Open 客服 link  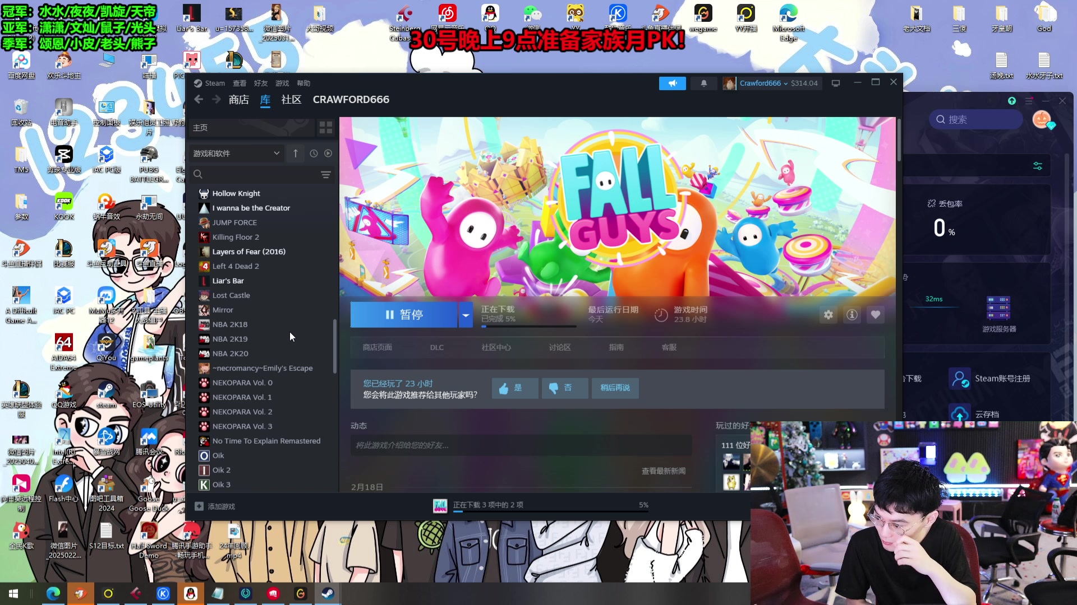coord(669,347)
